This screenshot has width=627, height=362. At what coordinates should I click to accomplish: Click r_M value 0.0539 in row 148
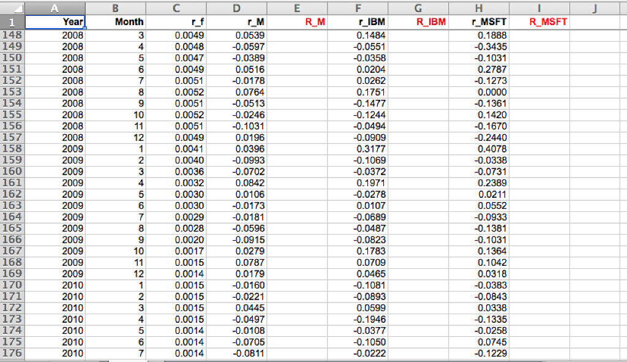[x=237, y=35]
